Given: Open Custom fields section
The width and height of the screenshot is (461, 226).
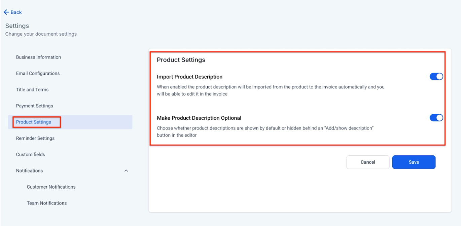Looking at the screenshot, I should coord(30,154).
